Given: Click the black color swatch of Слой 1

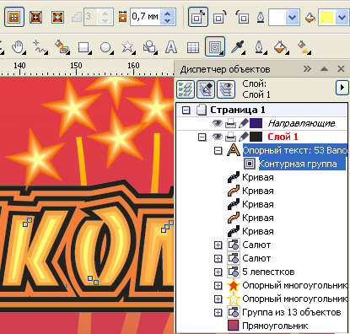Looking at the screenshot, I should (256, 137).
